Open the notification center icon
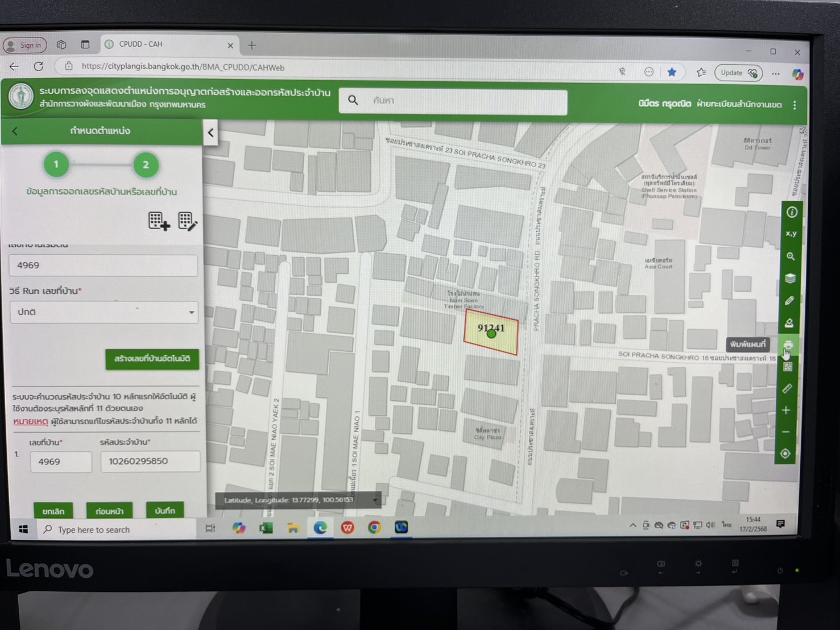Screen dimensions: 840x630 (780, 524)
